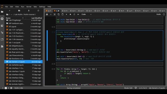This screenshot has width=167, height=94.
Task: Refresh the file list
Action: coord(38,11)
